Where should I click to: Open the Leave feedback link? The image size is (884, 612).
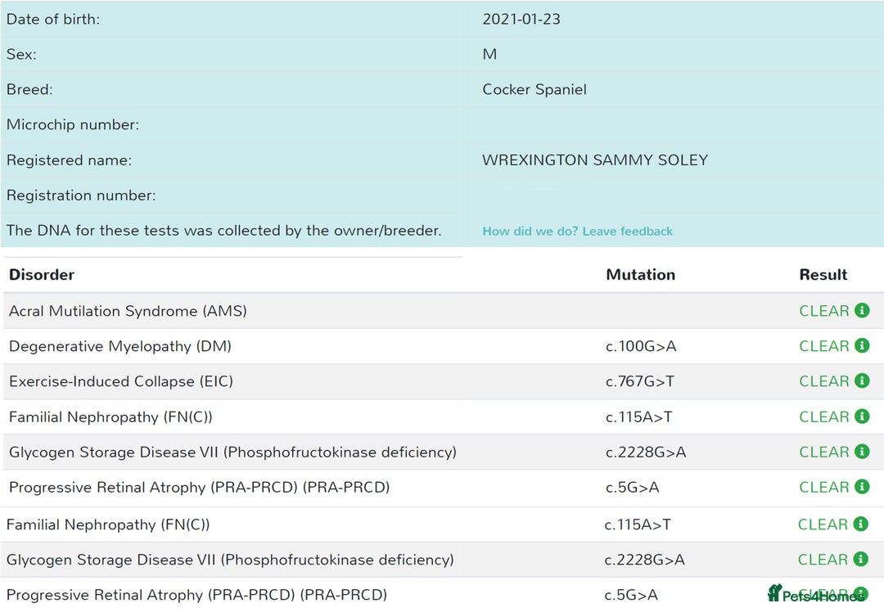pyautogui.click(x=577, y=232)
